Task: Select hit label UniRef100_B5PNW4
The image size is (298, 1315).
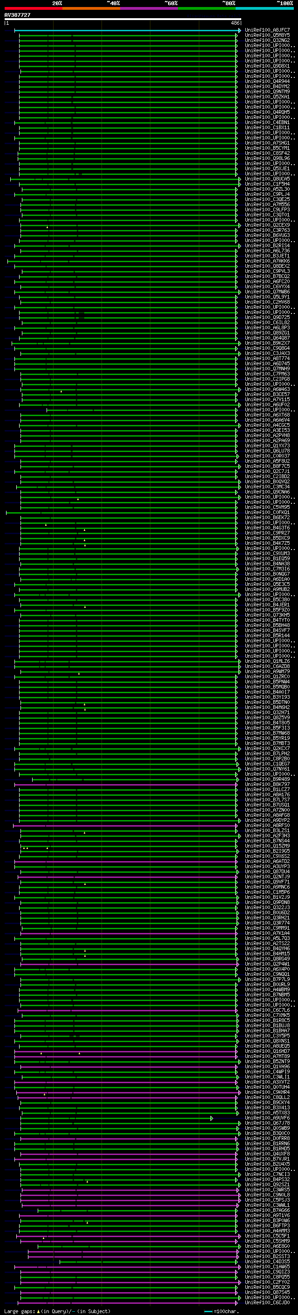Action: (267, 682)
